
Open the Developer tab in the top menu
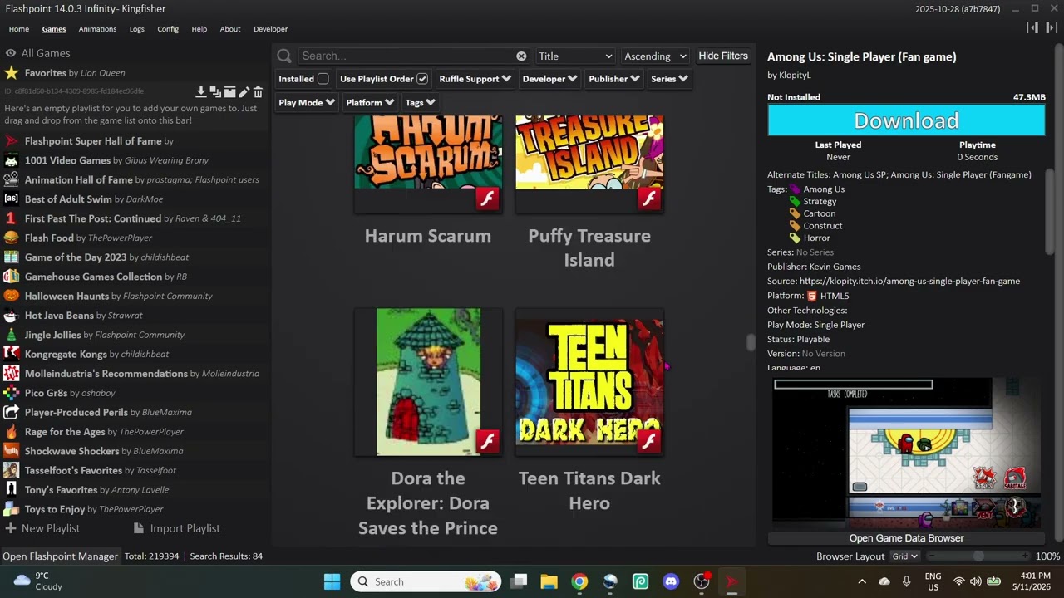[271, 29]
